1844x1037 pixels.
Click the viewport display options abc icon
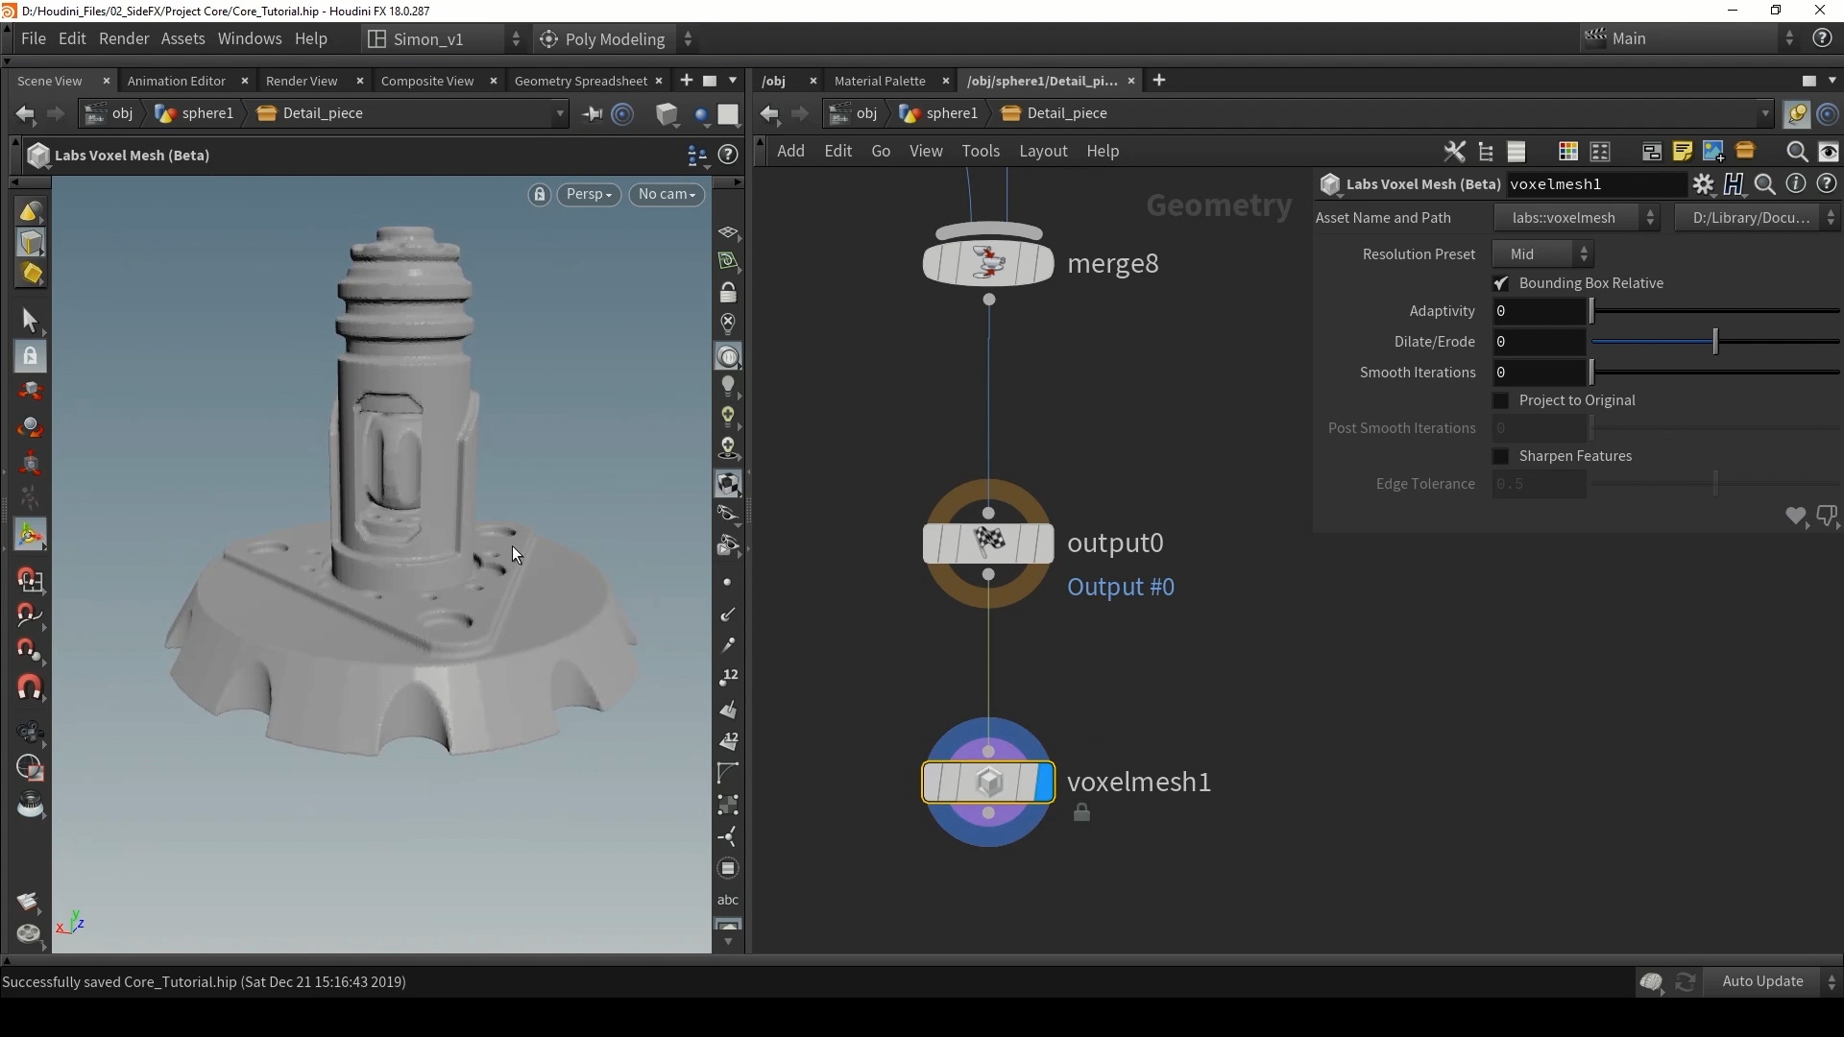[x=728, y=901]
